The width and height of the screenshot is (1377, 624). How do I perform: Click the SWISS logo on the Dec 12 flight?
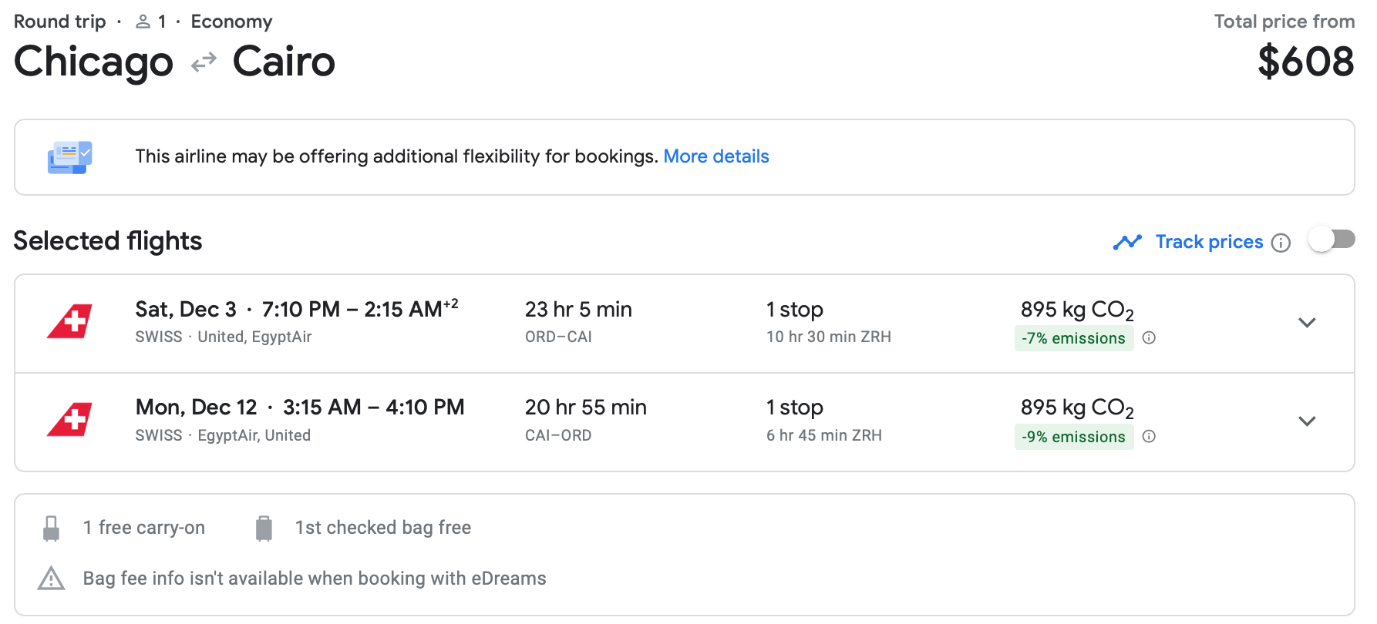tap(69, 421)
